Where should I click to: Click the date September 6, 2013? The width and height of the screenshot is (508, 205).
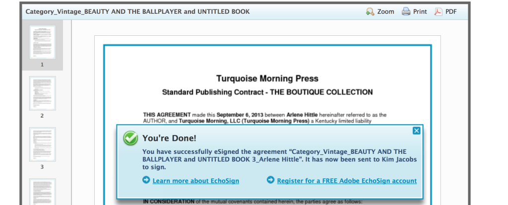(240, 115)
